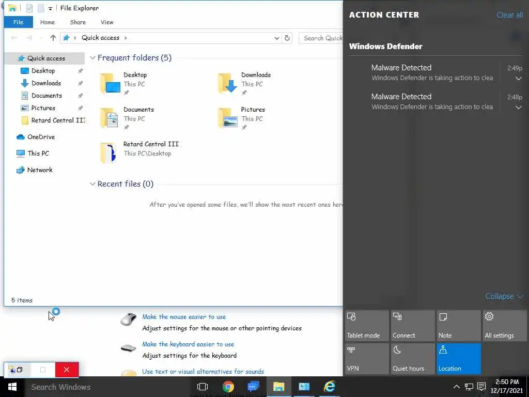Click the Search Quick access field
Screen dimensions: 529x397
click(321, 38)
